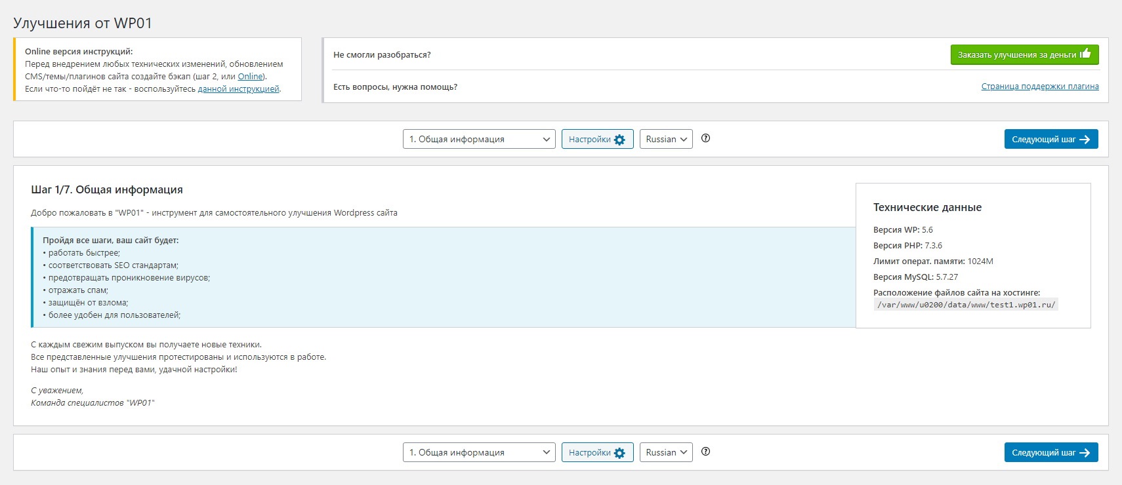Viewport: 1122px width, 485px height.
Task: Click the 'Есть вопросы, нужна помощь?' text
Action: click(395, 87)
